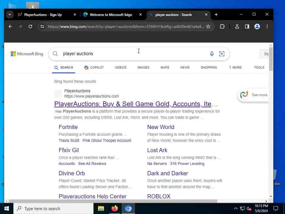Open the COPILOT tab
285x214 pixels.
(x=94, y=67)
